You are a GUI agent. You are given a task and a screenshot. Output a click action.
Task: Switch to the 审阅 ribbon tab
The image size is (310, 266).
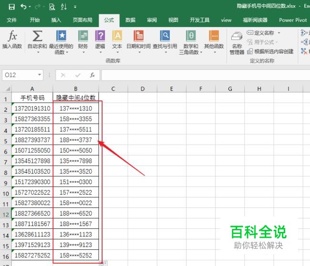coord(152,20)
